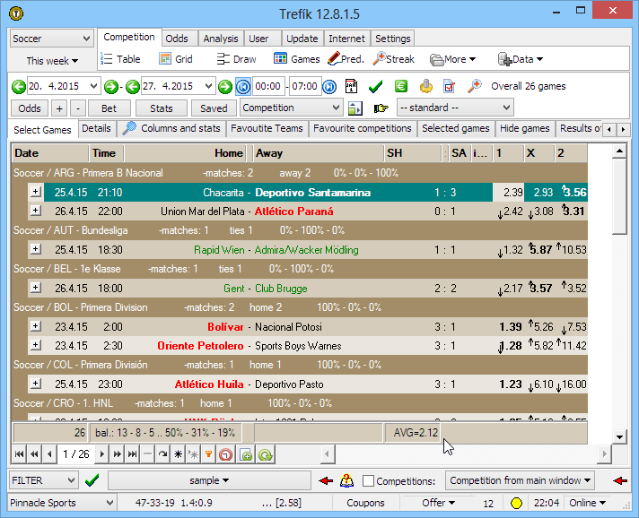
Task: Expand the Chacarita - Deportivo Santamarina row
Action: click(x=36, y=192)
